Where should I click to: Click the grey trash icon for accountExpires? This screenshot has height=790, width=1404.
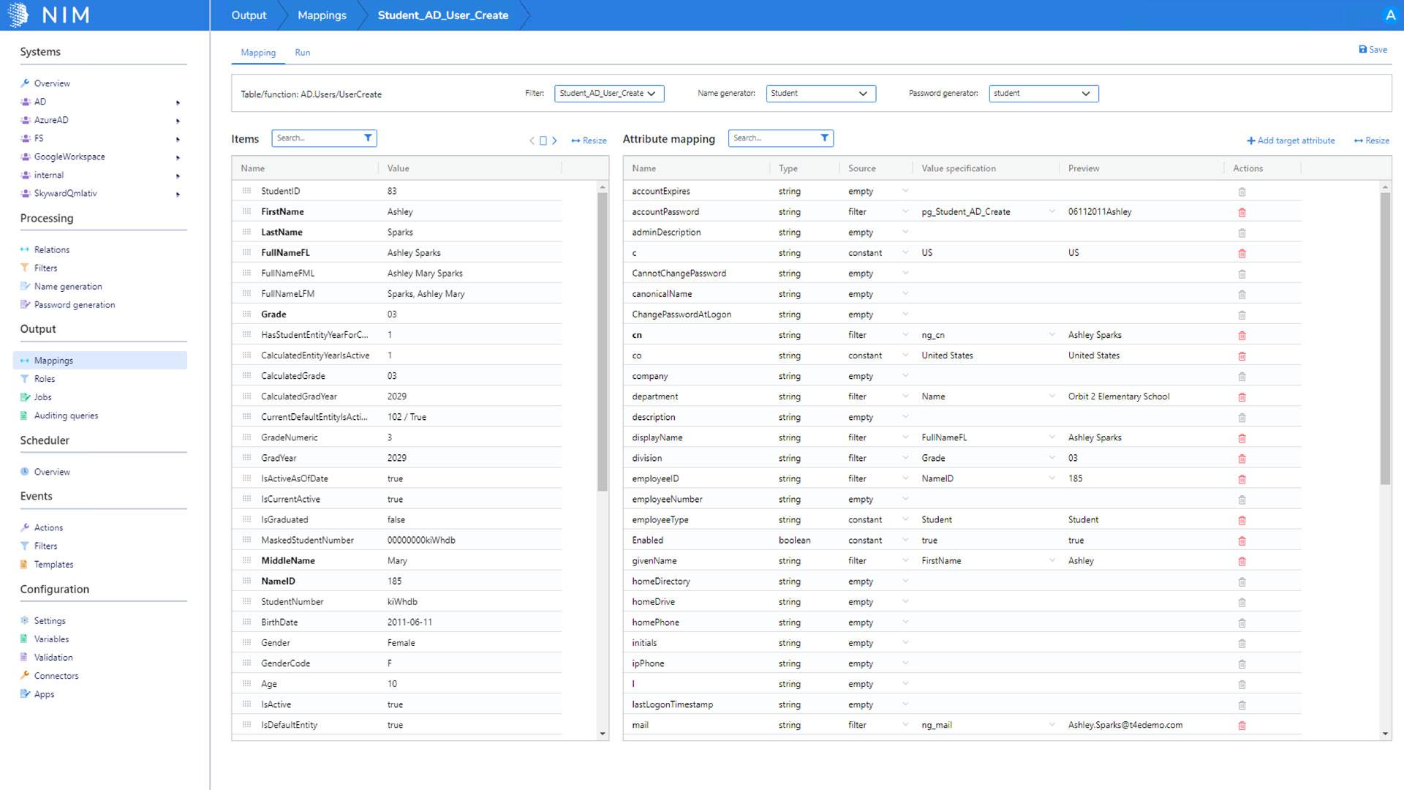pyautogui.click(x=1242, y=192)
